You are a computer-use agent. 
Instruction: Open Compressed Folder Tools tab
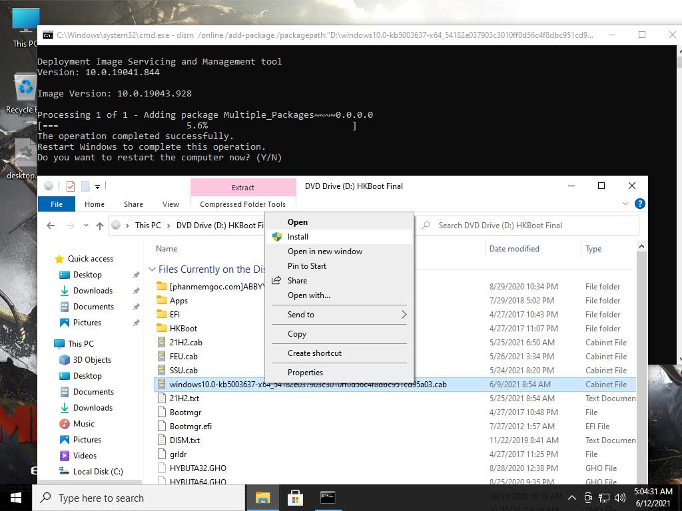click(x=242, y=204)
